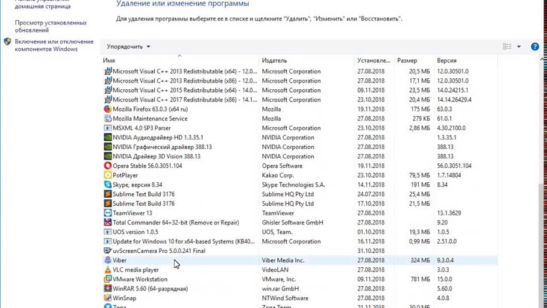
Task: Click the WinRAR 5.60 icon
Action: [108, 289]
